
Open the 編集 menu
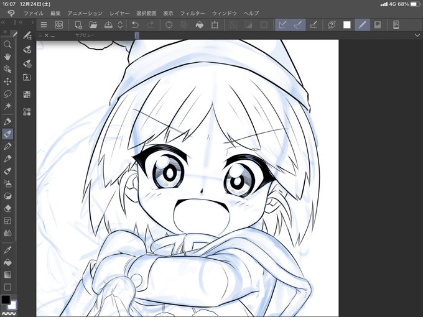point(55,13)
